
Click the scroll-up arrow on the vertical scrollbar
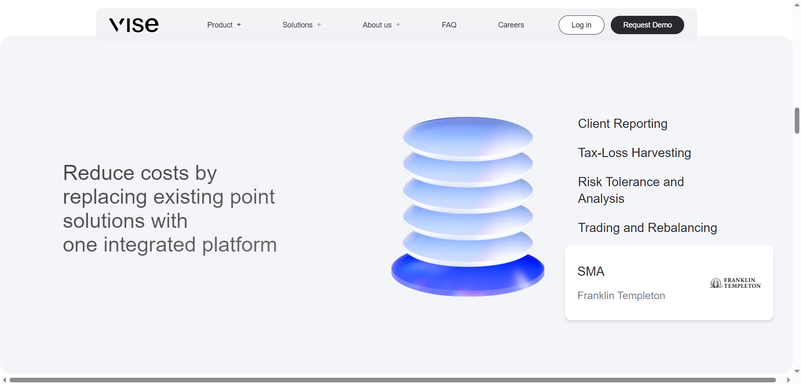click(797, 5)
